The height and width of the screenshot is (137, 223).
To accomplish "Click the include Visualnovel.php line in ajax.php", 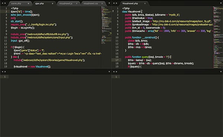I will coord(49,60).
